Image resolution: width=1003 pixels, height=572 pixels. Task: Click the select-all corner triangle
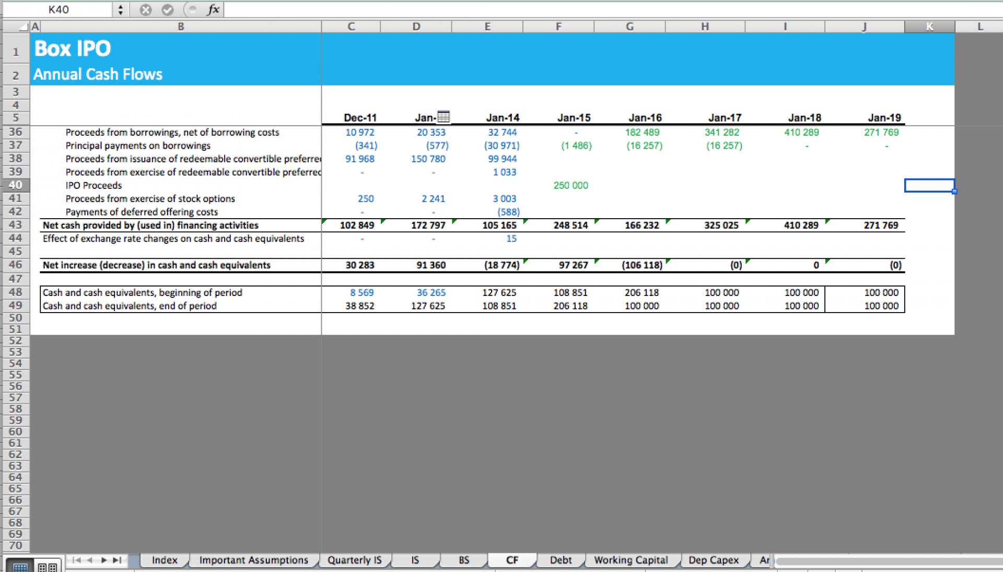click(23, 27)
